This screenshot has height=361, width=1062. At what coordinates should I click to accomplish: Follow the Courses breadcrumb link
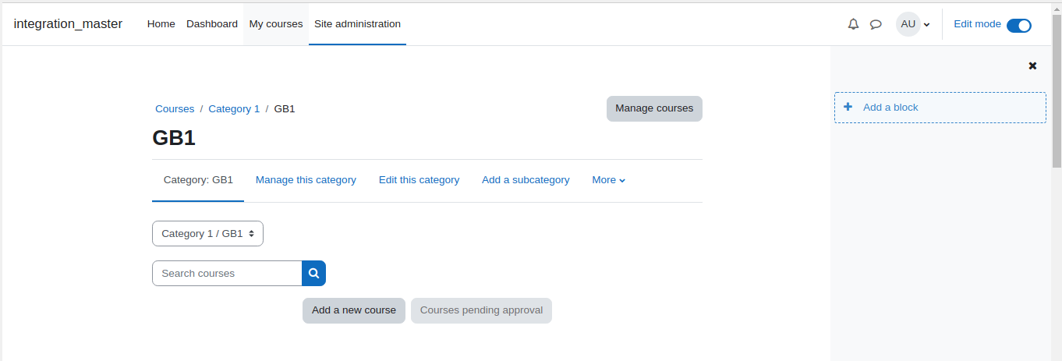click(x=175, y=109)
